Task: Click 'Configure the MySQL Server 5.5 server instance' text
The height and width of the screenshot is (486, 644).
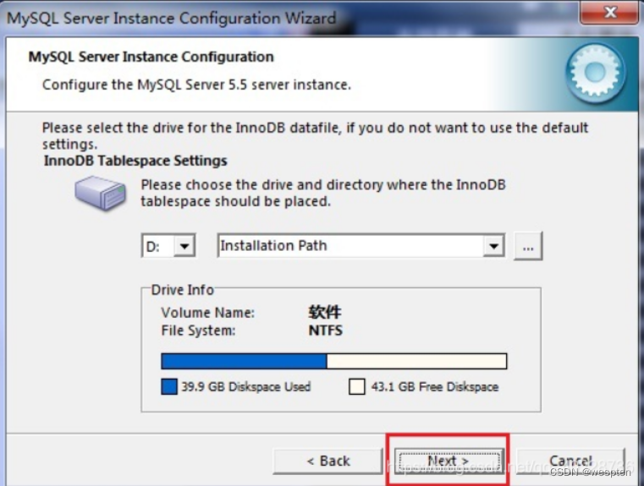Action: tap(196, 85)
